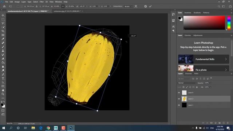Add a layer mask icon
This screenshot has height=131, width=233.
coord(211,123)
